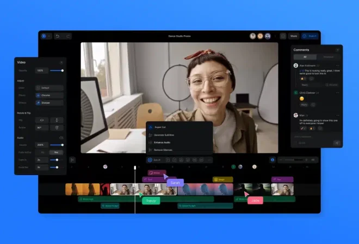Select the pink Sticker clip on timeline
Viewport: 359px width, 244px height.
157,173
